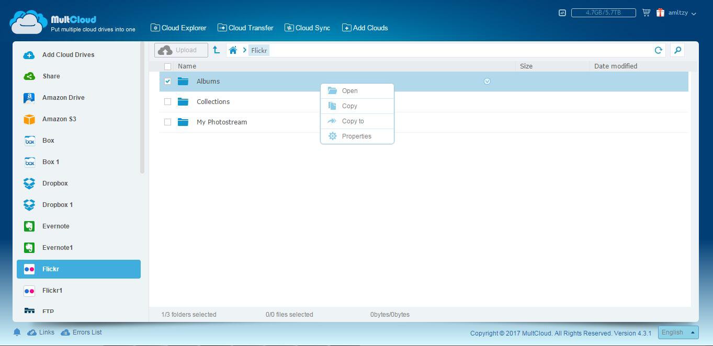
Task: Click the My Photostream folder name
Action: coord(222,122)
